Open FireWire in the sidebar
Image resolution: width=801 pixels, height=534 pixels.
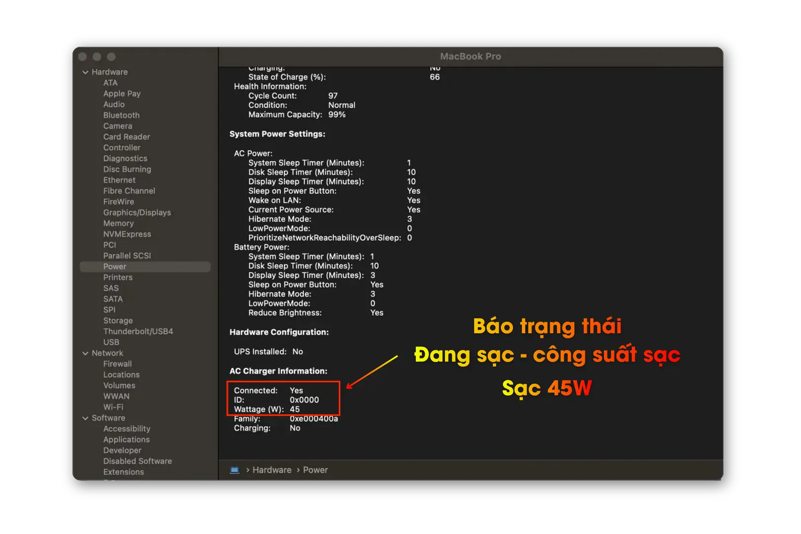[119, 202]
